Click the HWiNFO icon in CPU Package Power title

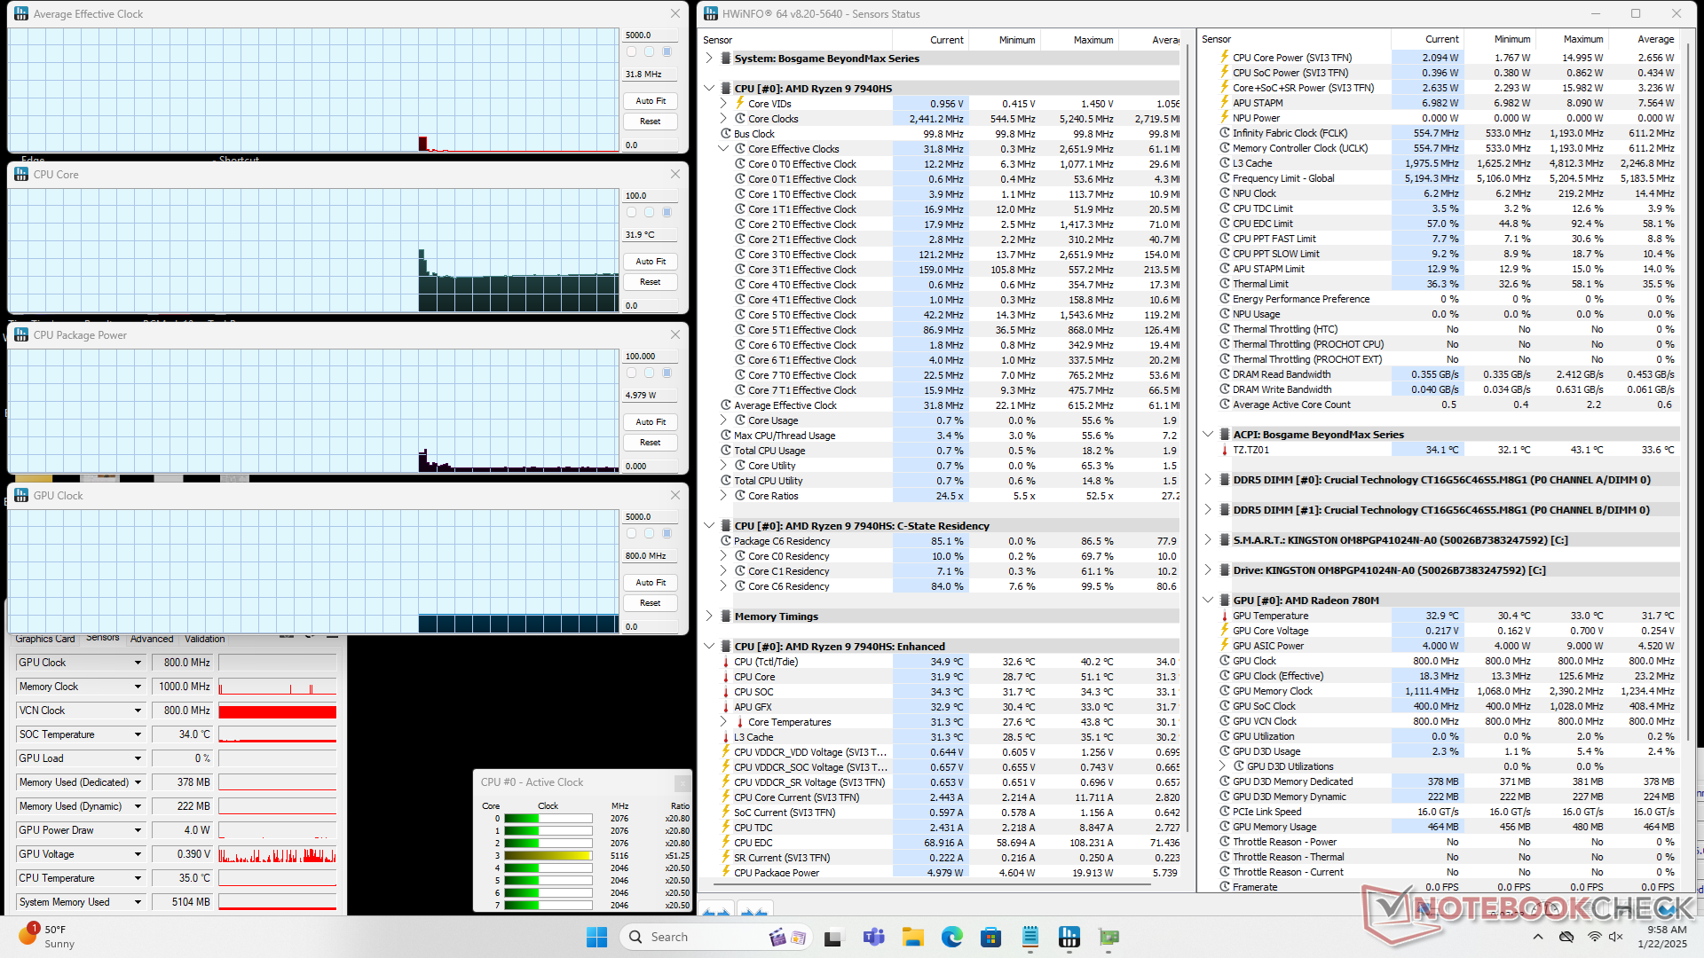[x=21, y=335]
